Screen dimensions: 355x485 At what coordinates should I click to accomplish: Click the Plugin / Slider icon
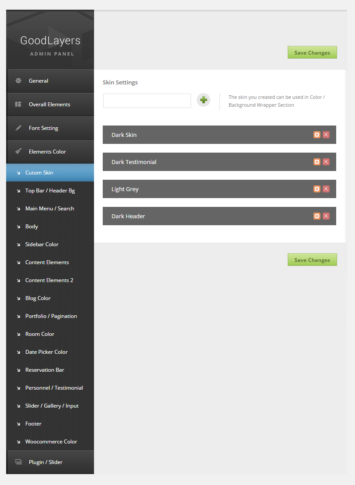pos(18,462)
